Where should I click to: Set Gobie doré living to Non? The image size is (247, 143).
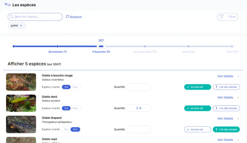pyautogui.click(x=75, y=108)
